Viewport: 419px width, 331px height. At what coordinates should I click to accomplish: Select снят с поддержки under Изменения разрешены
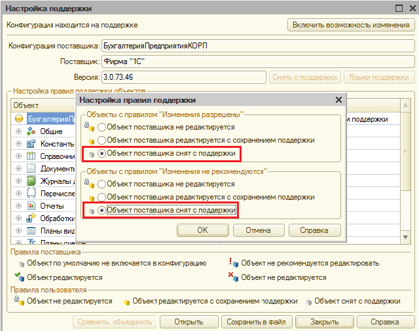[101, 154]
